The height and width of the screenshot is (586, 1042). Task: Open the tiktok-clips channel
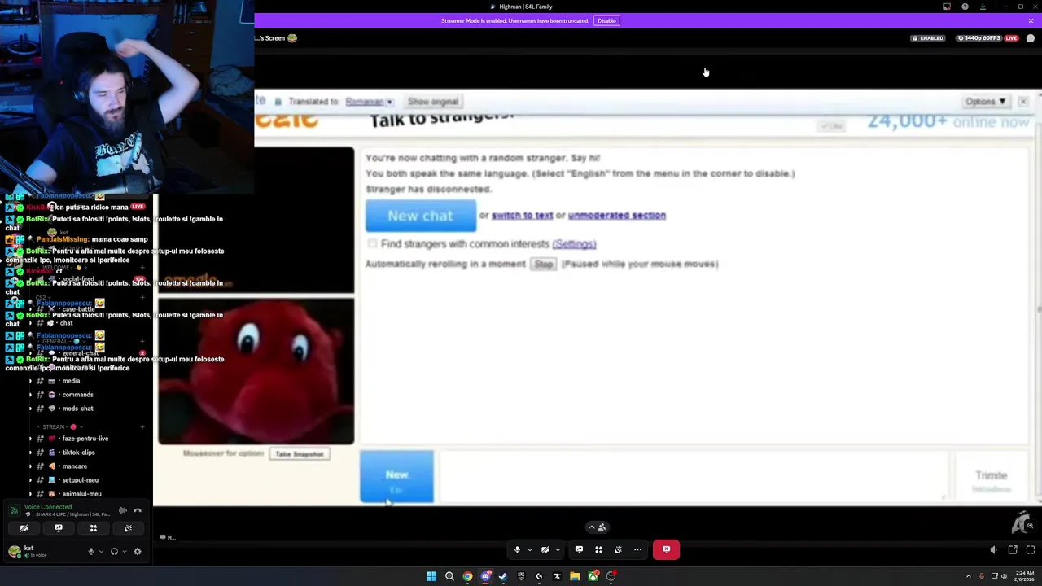pyautogui.click(x=78, y=453)
